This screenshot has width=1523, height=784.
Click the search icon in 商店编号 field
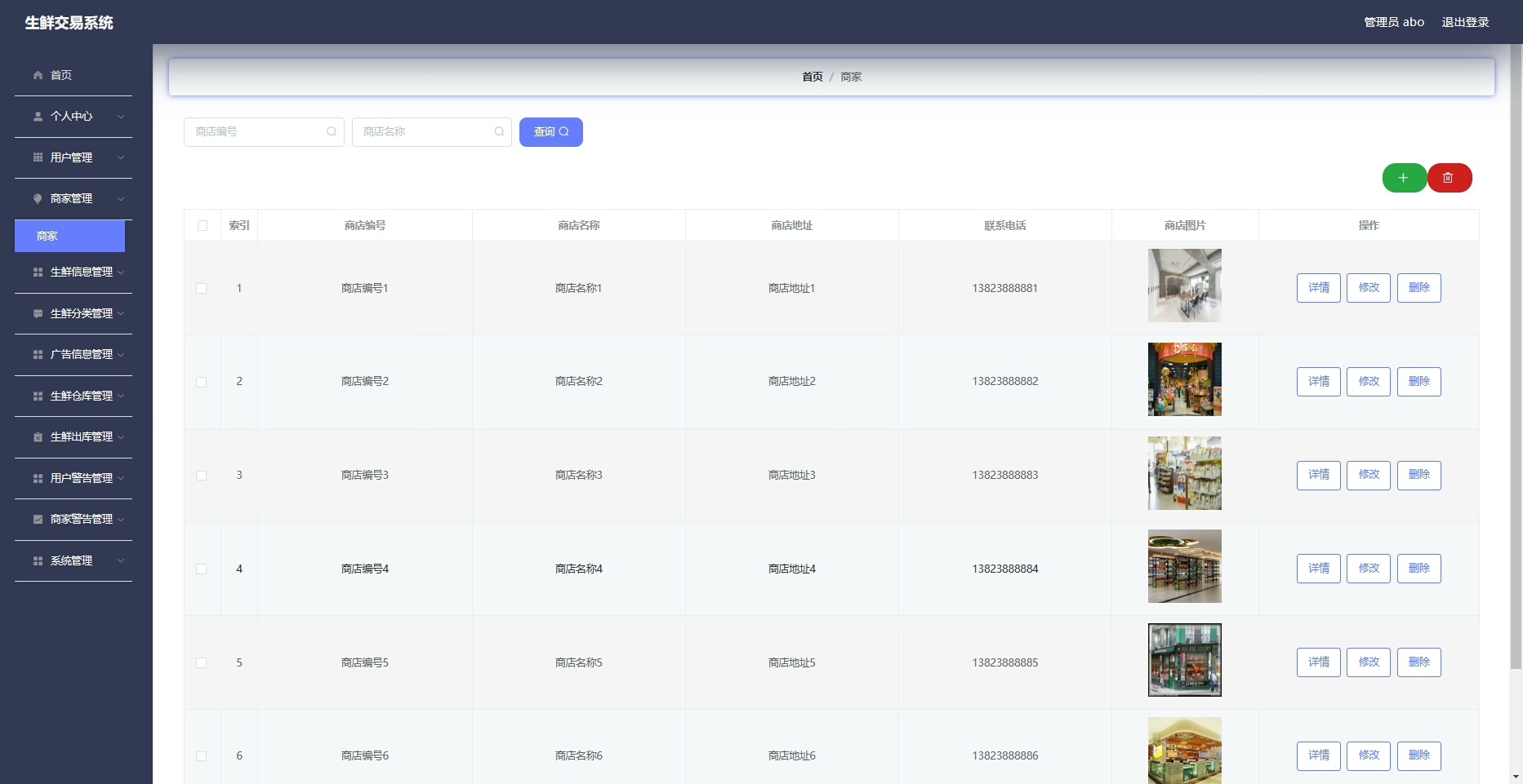tap(332, 131)
